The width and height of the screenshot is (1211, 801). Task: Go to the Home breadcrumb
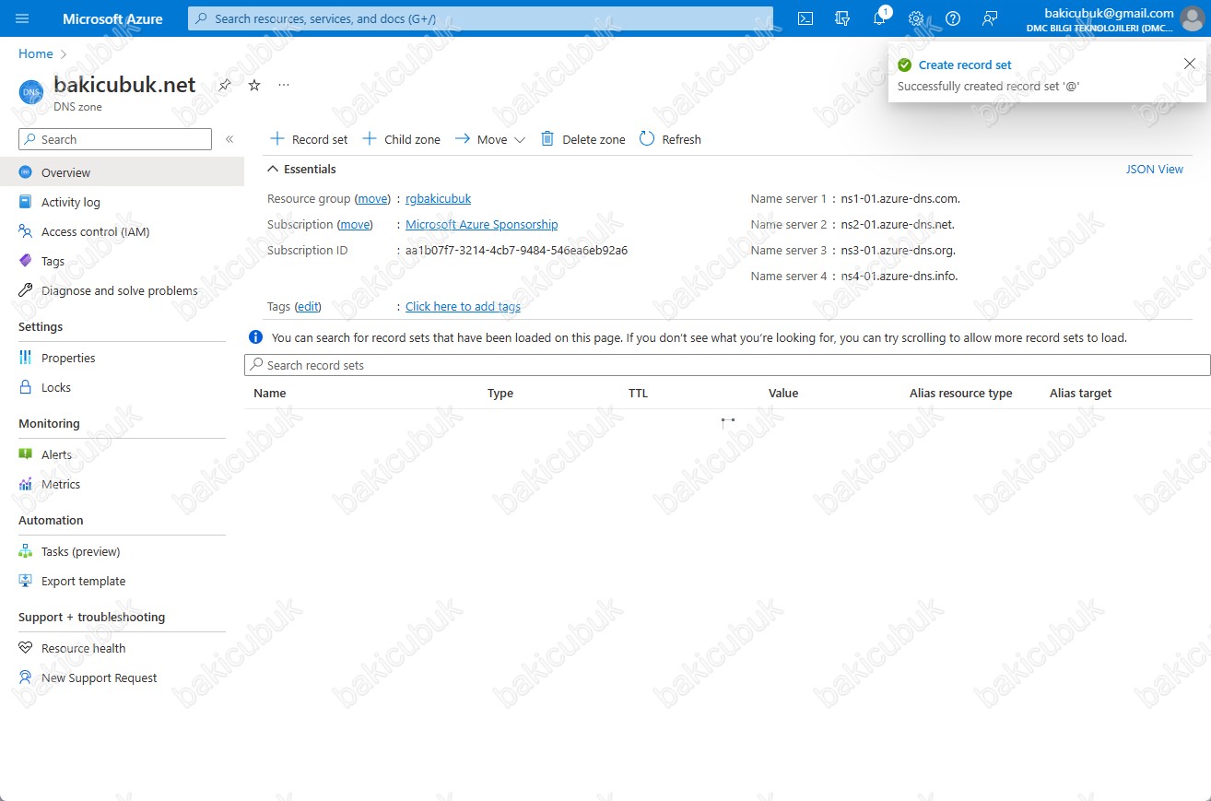pos(36,53)
